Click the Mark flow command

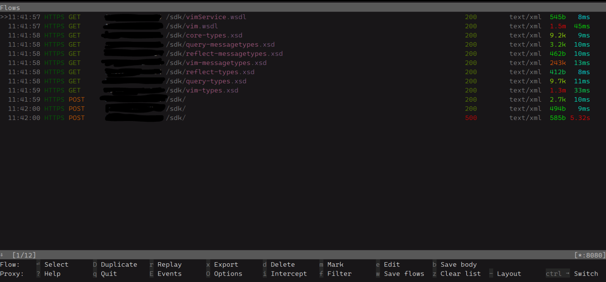point(335,264)
